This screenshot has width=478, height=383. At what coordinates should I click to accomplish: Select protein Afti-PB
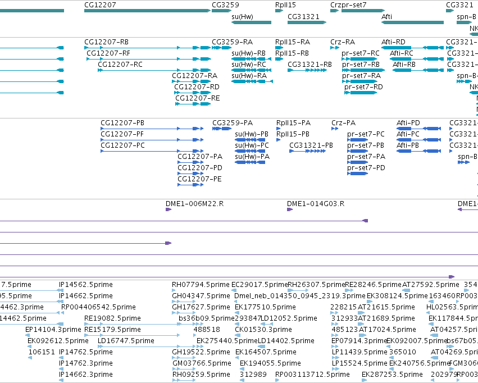click(x=418, y=152)
